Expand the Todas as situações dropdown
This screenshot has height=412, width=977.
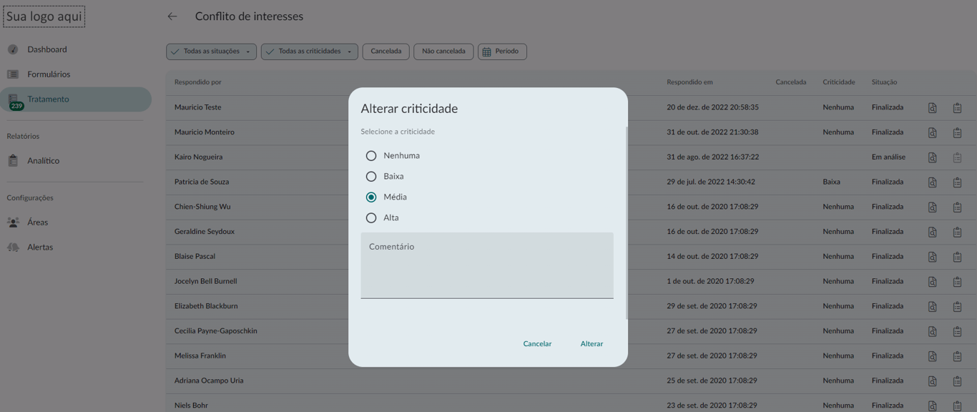tap(212, 51)
